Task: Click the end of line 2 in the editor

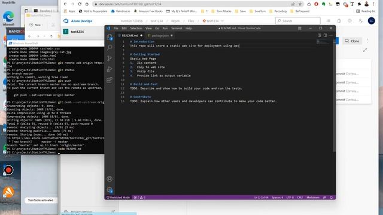Action: pos(239,45)
